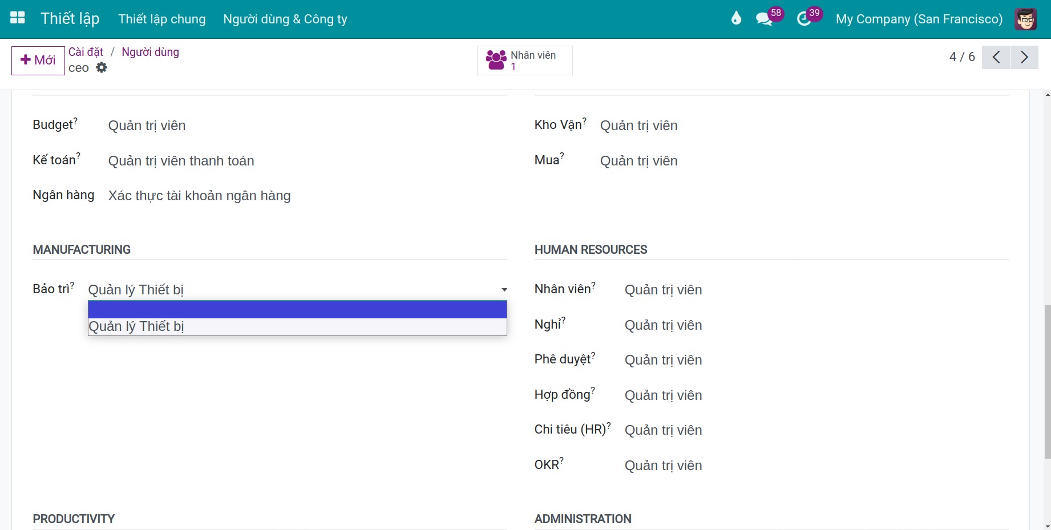Open the Thiết lập chung menu
This screenshot has width=1051, height=530.
pyautogui.click(x=162, y=19)
